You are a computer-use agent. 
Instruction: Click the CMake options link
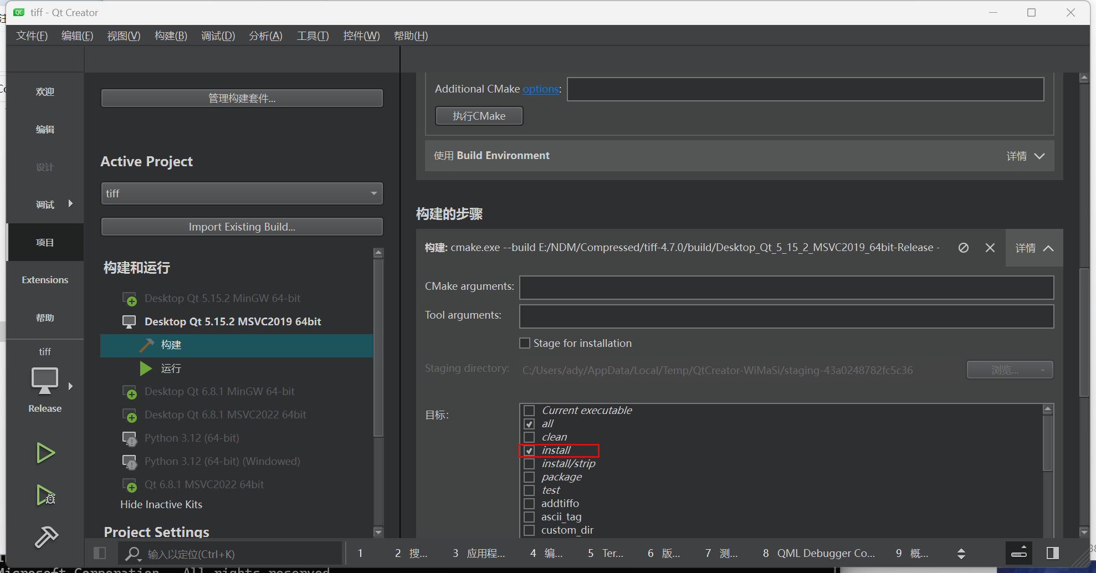coord(540,89)
